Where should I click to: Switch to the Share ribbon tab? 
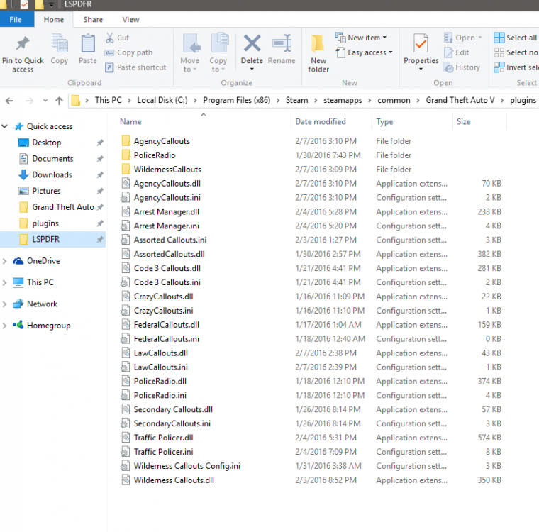pos(93,20)
